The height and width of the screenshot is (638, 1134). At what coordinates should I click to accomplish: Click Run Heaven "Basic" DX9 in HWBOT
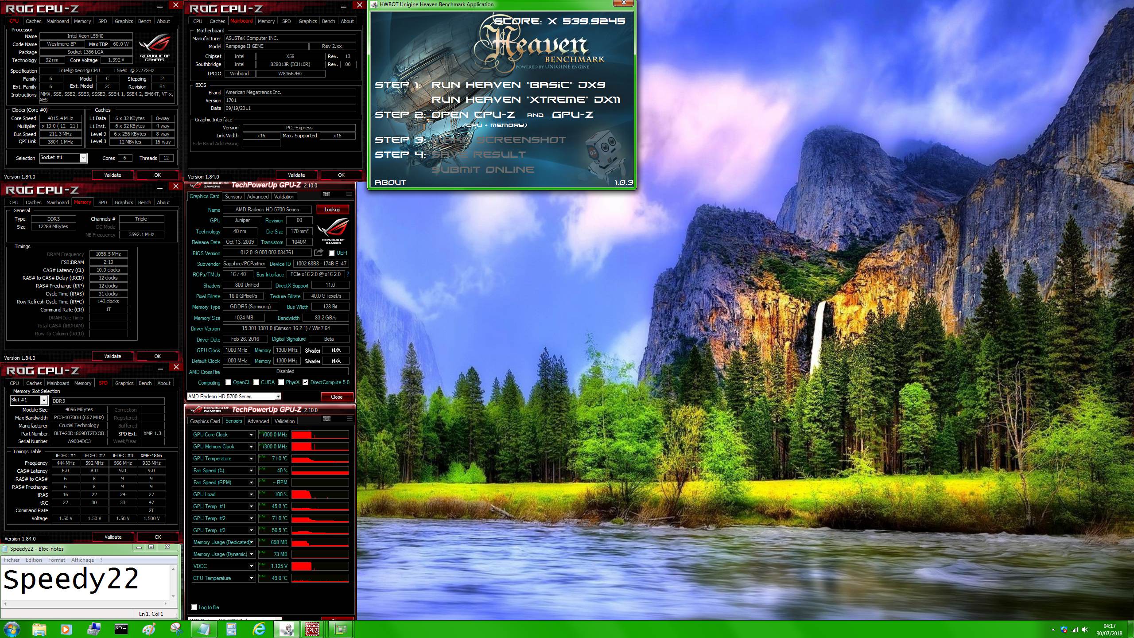click(518, 85)
